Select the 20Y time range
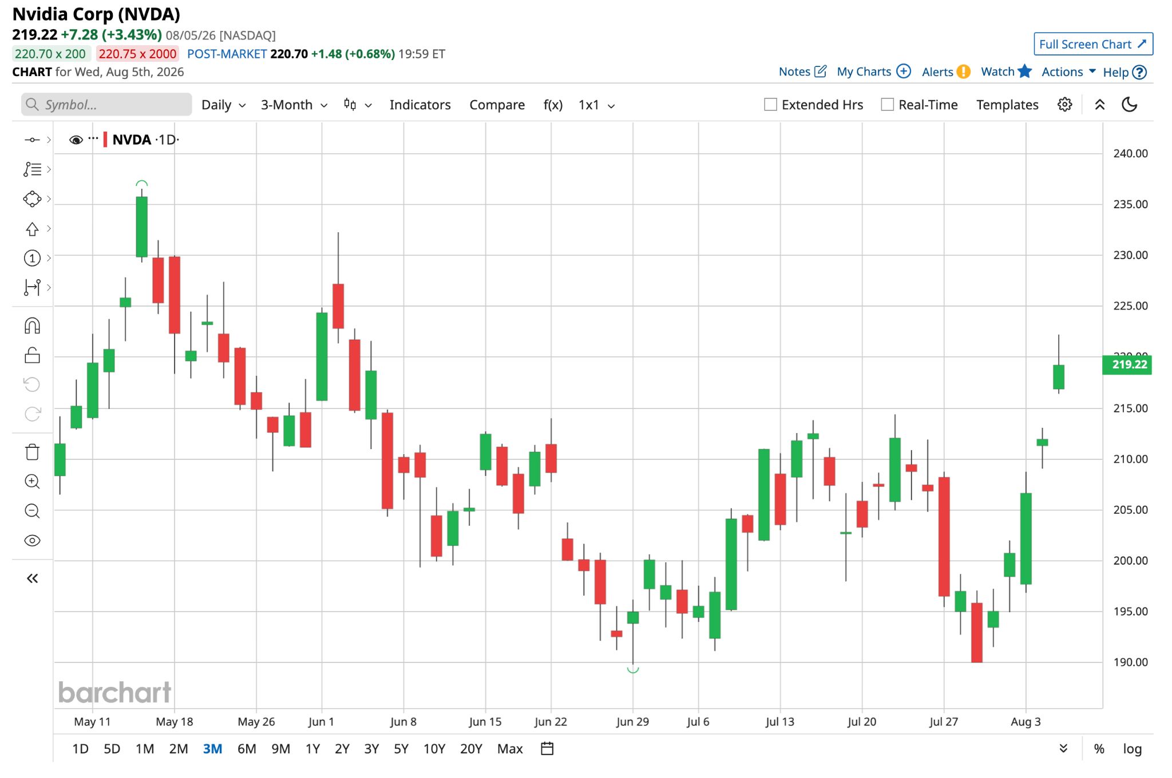1172x778 pixels. [471, 749]
